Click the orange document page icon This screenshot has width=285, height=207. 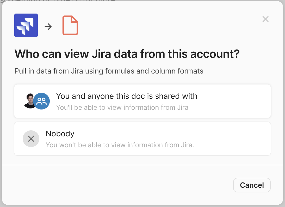(x=70, y=25)
